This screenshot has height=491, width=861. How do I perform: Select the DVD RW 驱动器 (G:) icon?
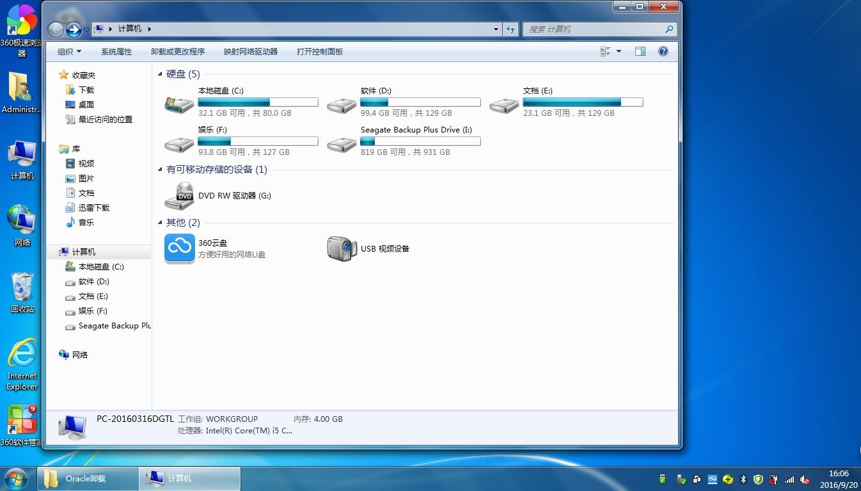179,195
